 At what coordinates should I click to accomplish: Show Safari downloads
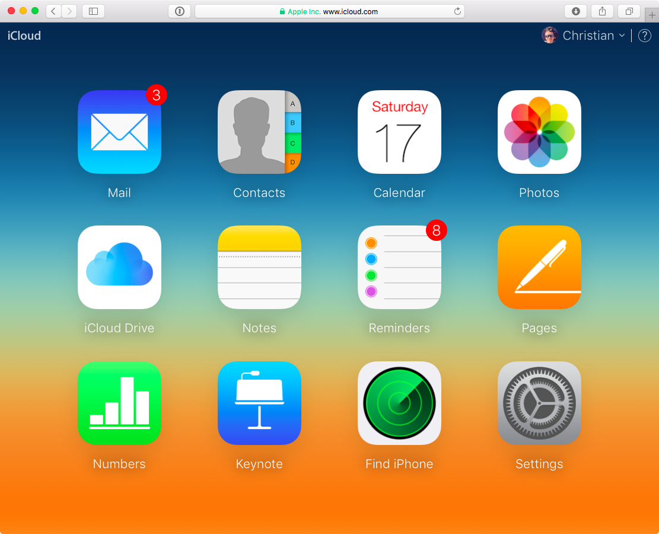click(576, 11)
